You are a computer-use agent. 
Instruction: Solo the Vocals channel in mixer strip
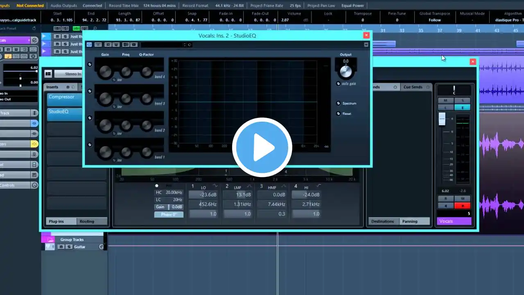tap(463, 100)
